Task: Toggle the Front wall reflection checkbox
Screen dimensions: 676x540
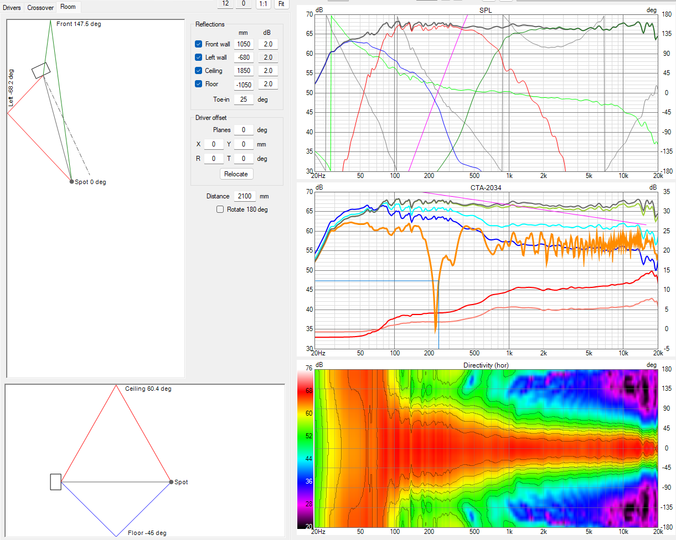Action: tap(199, 44)
